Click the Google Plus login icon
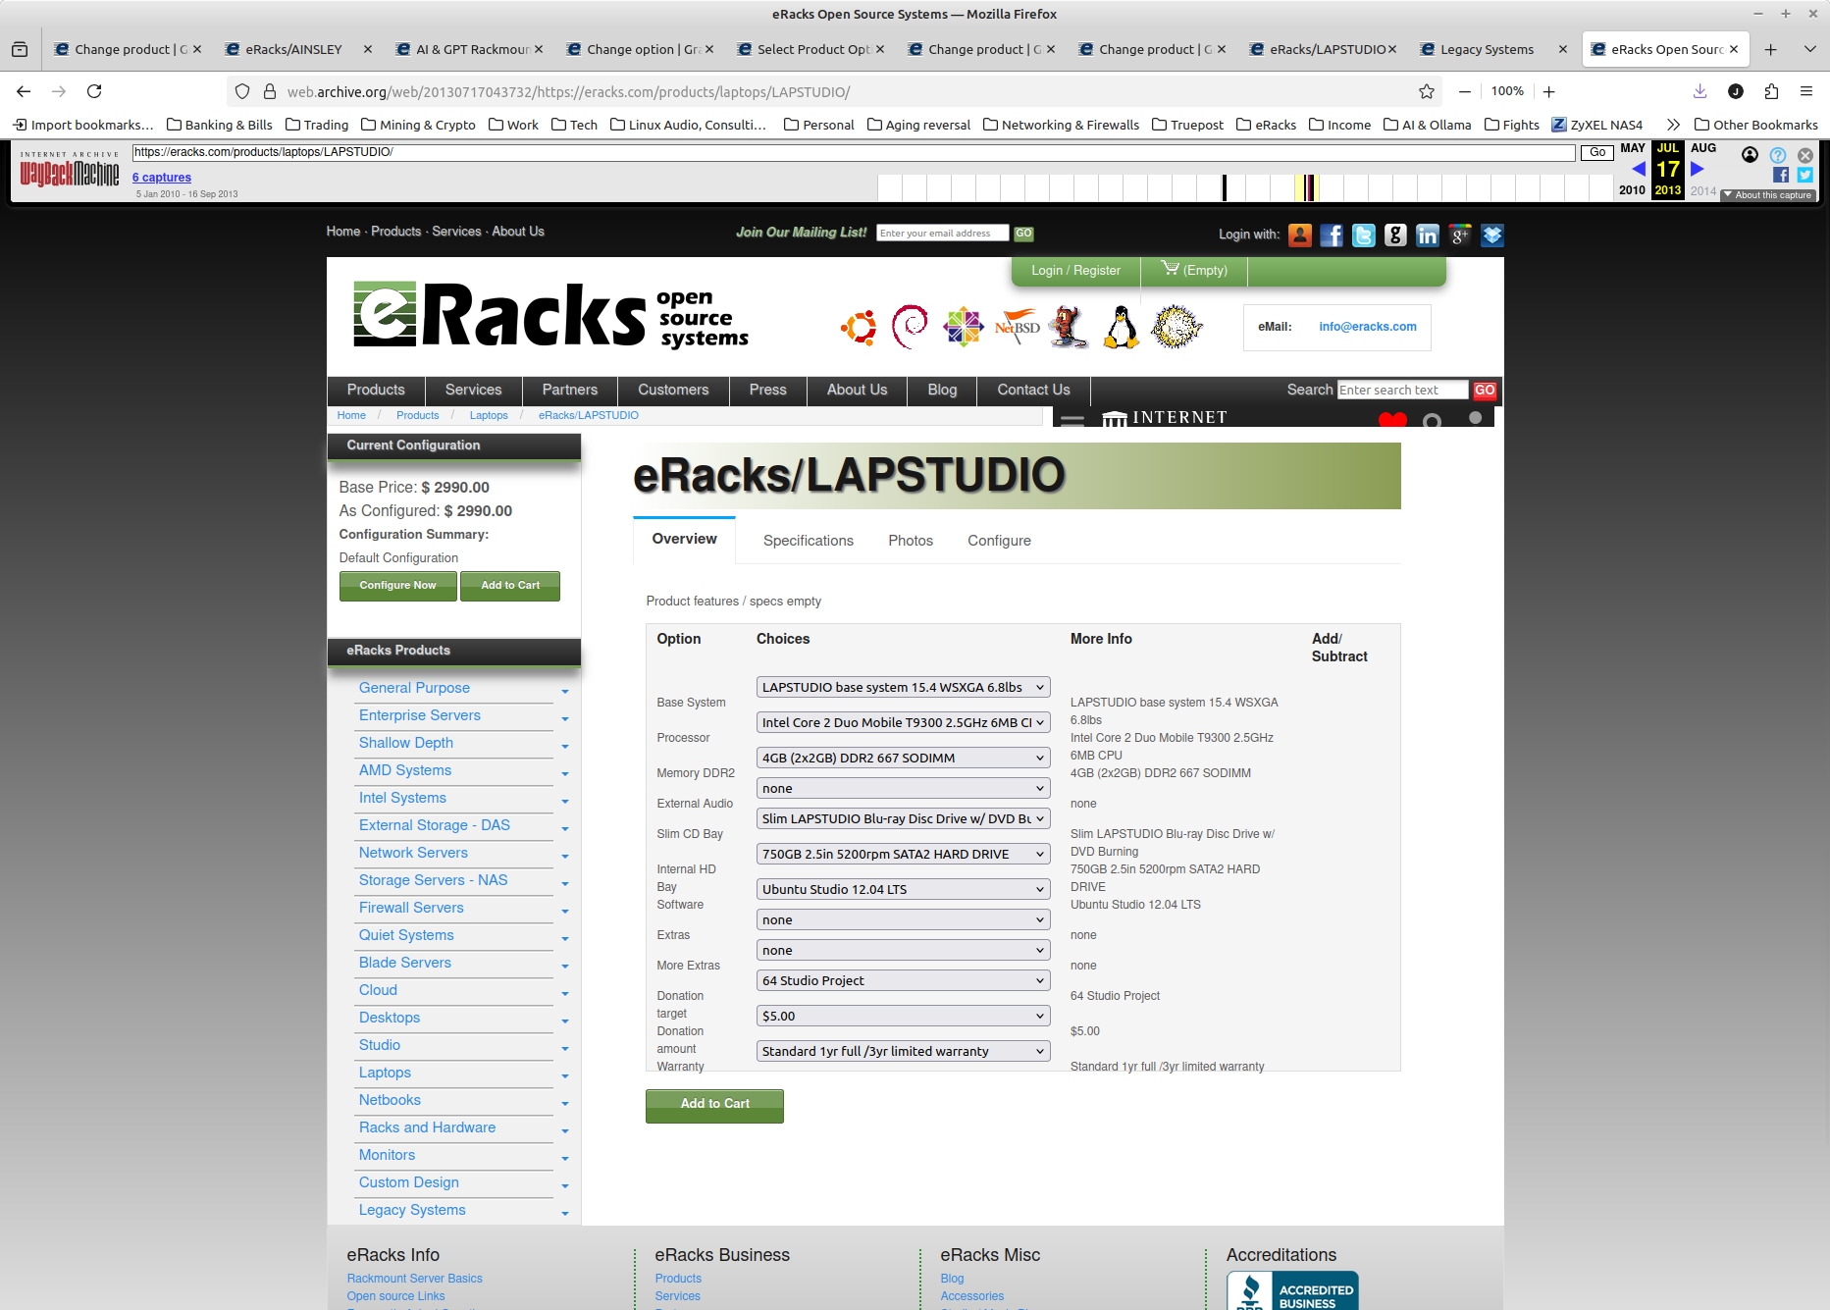The height and width of the screenshot is (1310, 1830). (1460, 235)
